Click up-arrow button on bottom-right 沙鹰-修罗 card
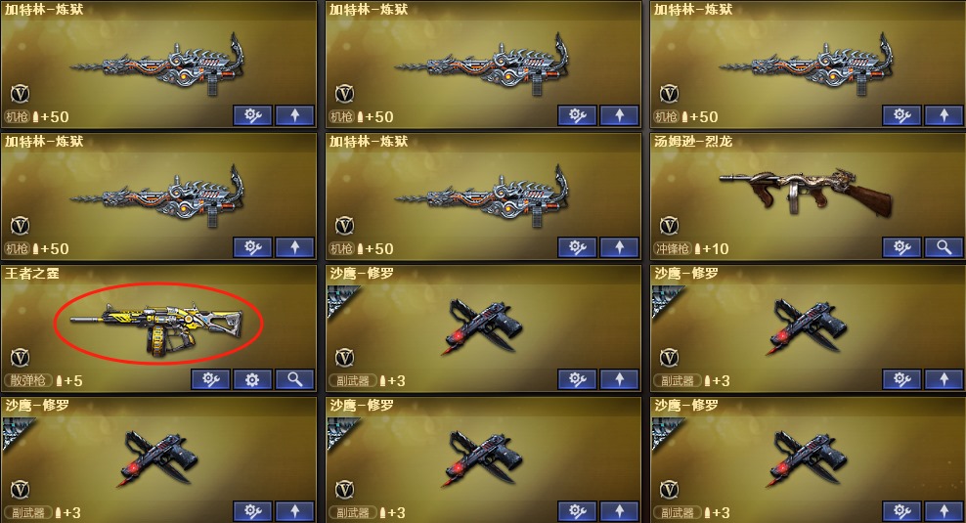This screenshot has height=523, width=966. [x=944, y=511]
